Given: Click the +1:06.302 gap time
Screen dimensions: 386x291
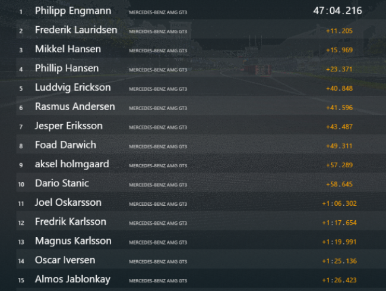Looking at the screenshot, I should click(x=339, y=204).
